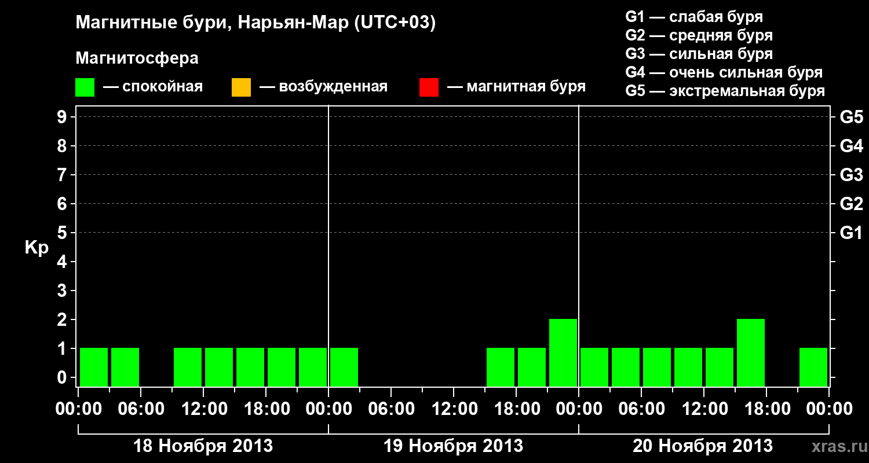
Task: Click the 'Магнитосфера' subtitle
Action: (x=137, y=58)
